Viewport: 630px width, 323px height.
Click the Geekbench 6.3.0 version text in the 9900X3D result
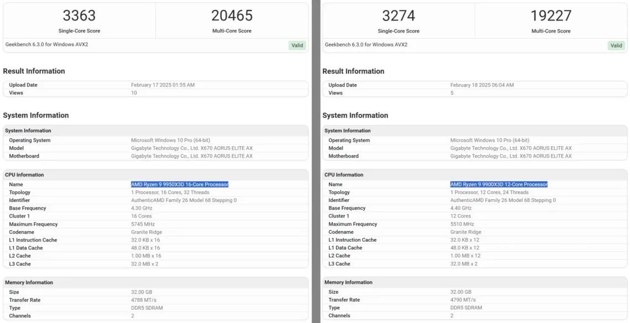tap(366, 45)
